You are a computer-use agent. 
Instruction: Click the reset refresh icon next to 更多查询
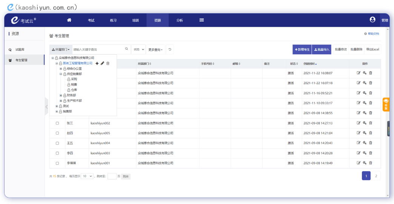170,49
